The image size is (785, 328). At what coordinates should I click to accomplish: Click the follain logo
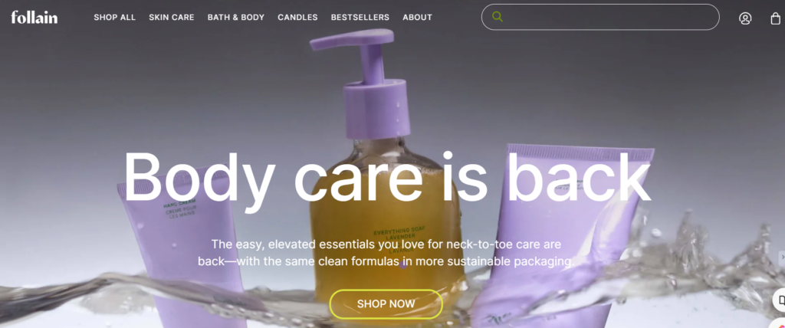click(34, 17)
